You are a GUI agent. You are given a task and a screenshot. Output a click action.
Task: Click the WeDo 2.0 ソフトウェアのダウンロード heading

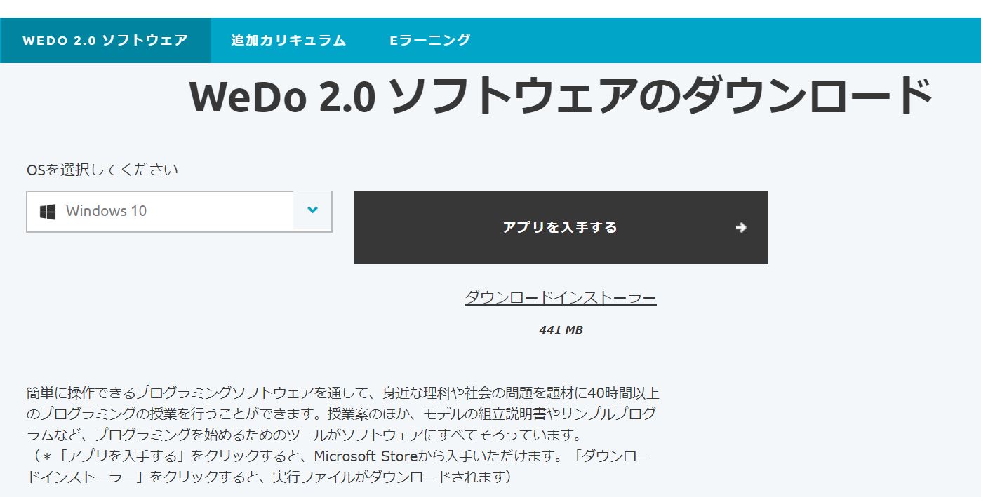tap(561, 96)
